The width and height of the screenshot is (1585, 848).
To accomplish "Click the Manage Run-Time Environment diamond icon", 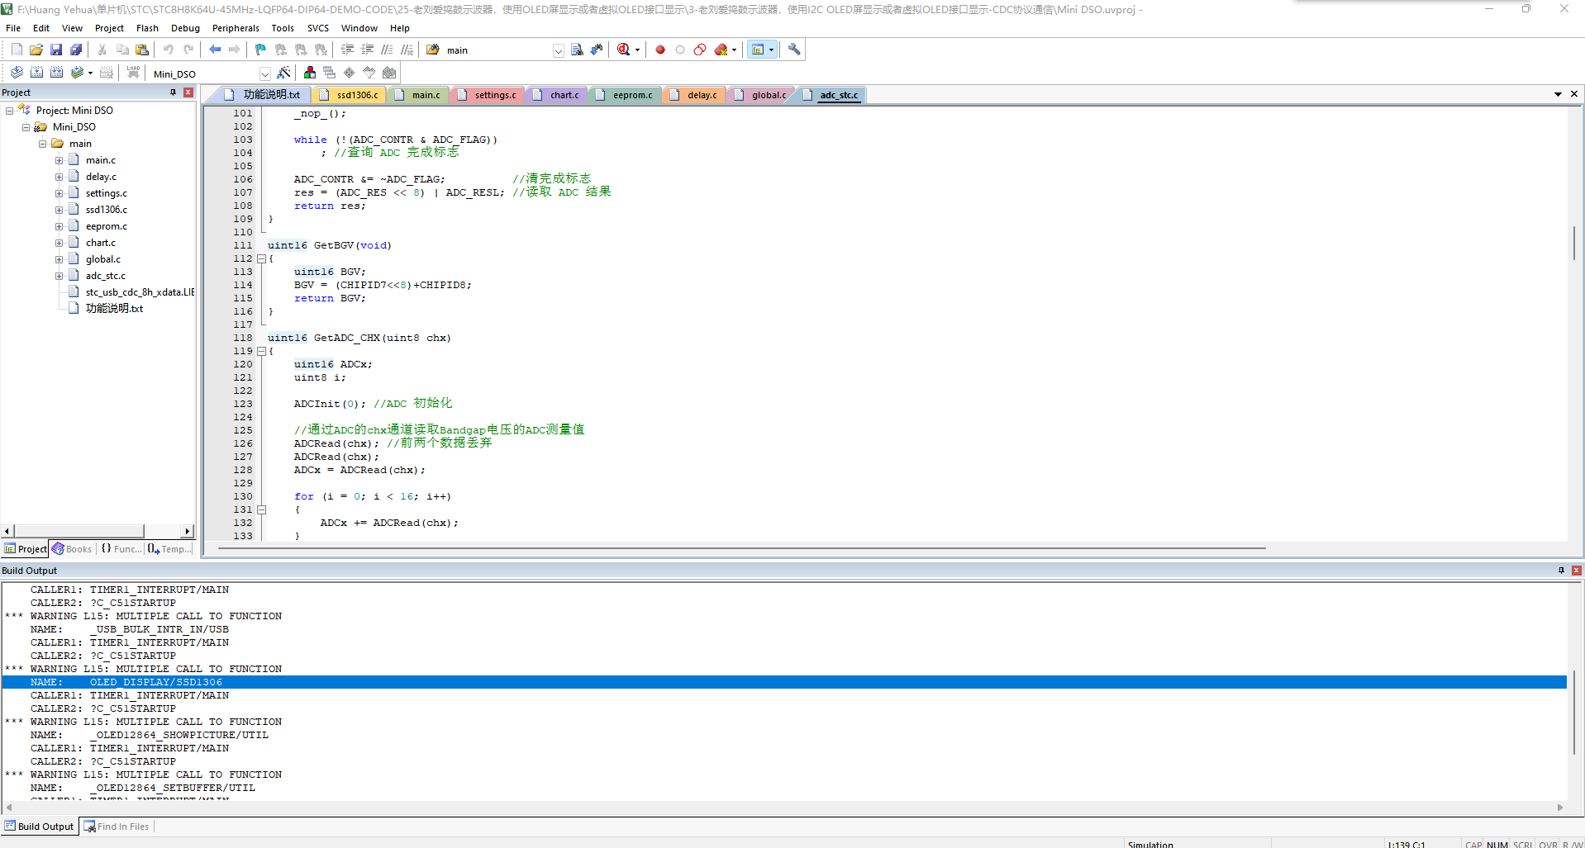I will [x=350, y=73].
